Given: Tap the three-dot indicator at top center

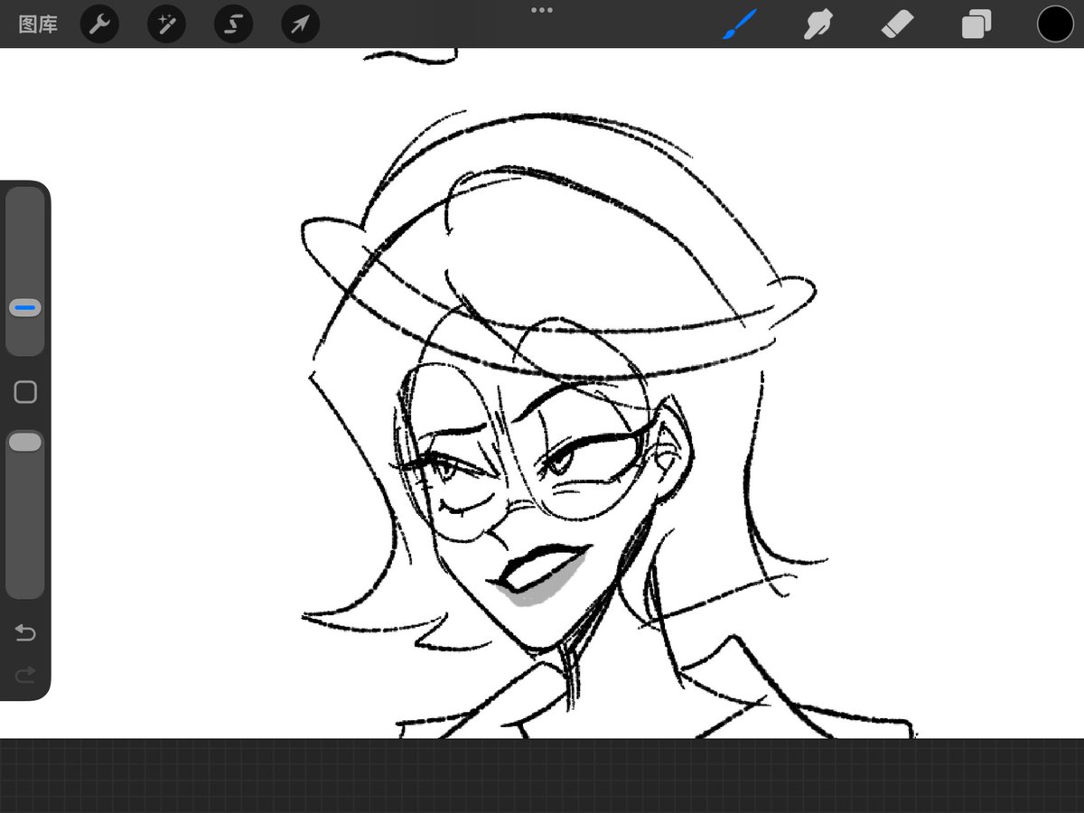Looking at the screenshot, I should 542,10.
